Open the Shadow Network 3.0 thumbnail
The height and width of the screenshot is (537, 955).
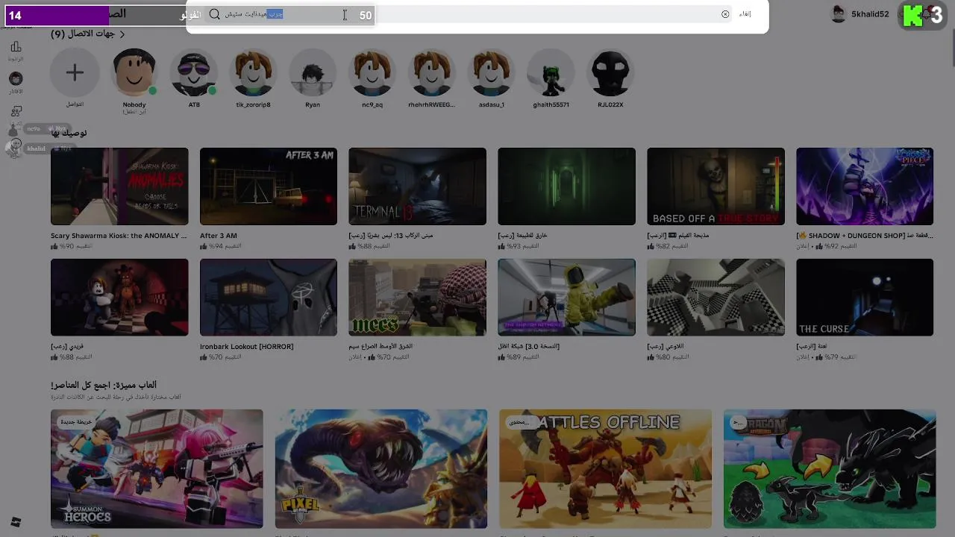(x=566, y=298)
